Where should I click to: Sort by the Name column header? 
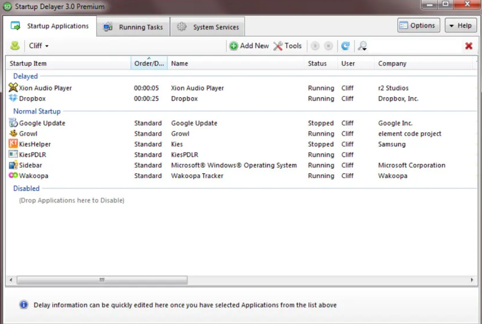click(236, 63)
